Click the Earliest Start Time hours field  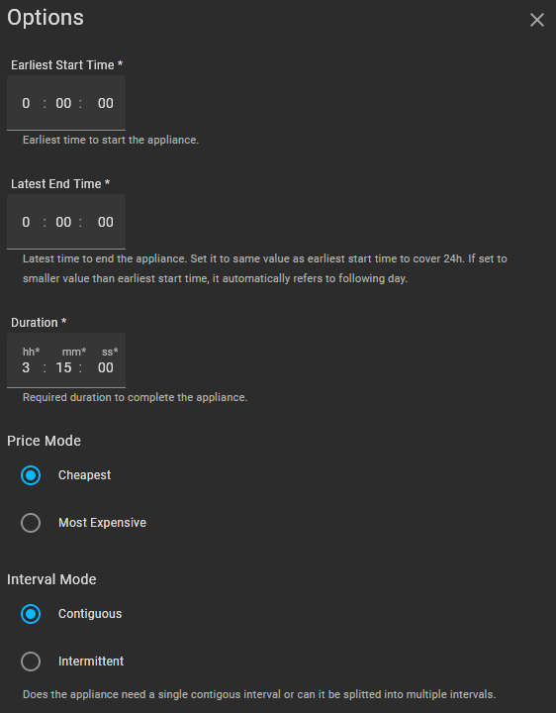pyautogui.click(x=26, y=103)
